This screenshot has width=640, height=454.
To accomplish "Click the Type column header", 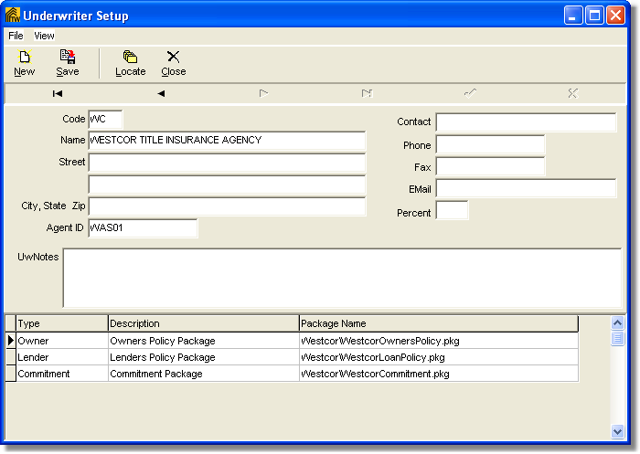I will click(x=61, y=323).
